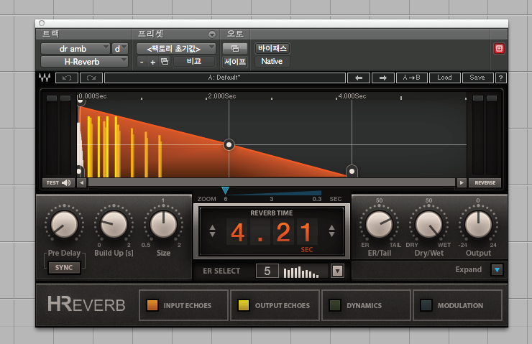Open the H-Reverb plugin selector
Viewport: 532px width, 344px height.
[x=84, y=62]
